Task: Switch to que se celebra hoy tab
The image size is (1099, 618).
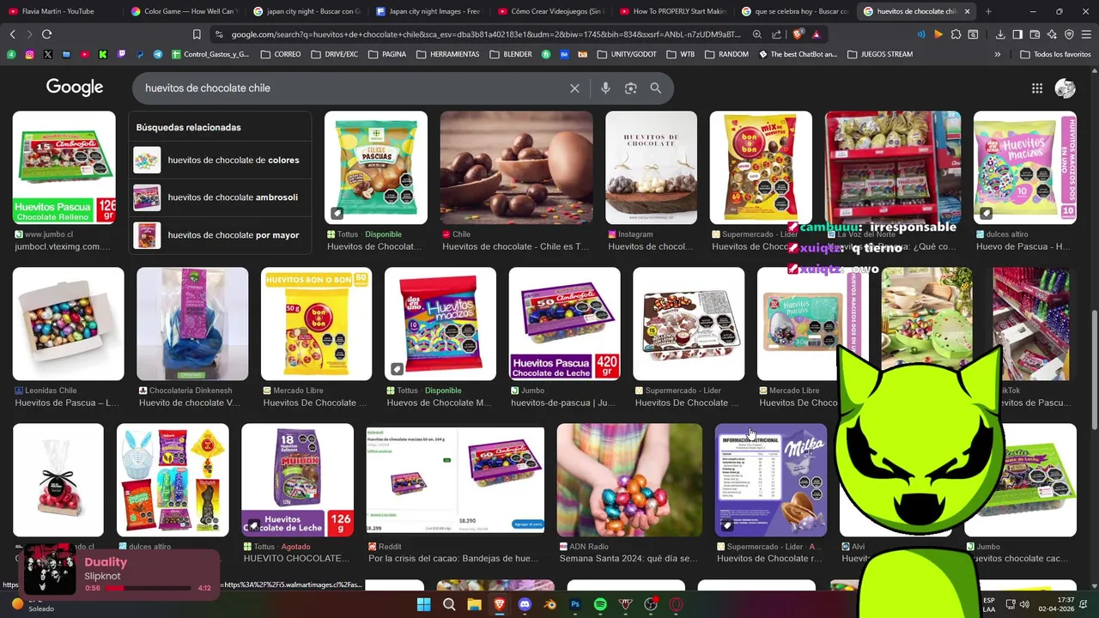Action: (794, 11)
